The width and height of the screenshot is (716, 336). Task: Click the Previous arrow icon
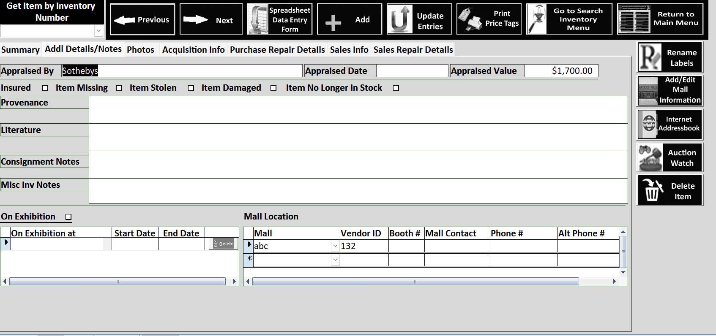[124, 20]
